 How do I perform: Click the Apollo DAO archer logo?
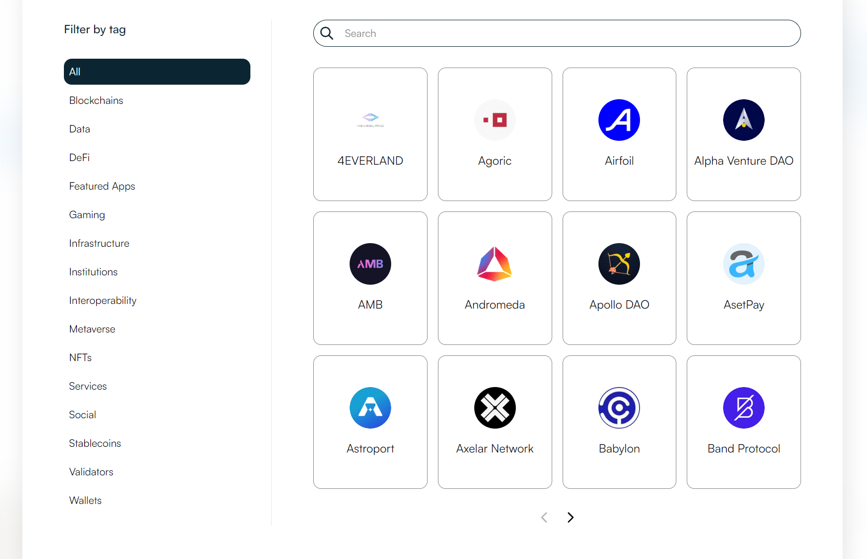click(x=619, y=264)
